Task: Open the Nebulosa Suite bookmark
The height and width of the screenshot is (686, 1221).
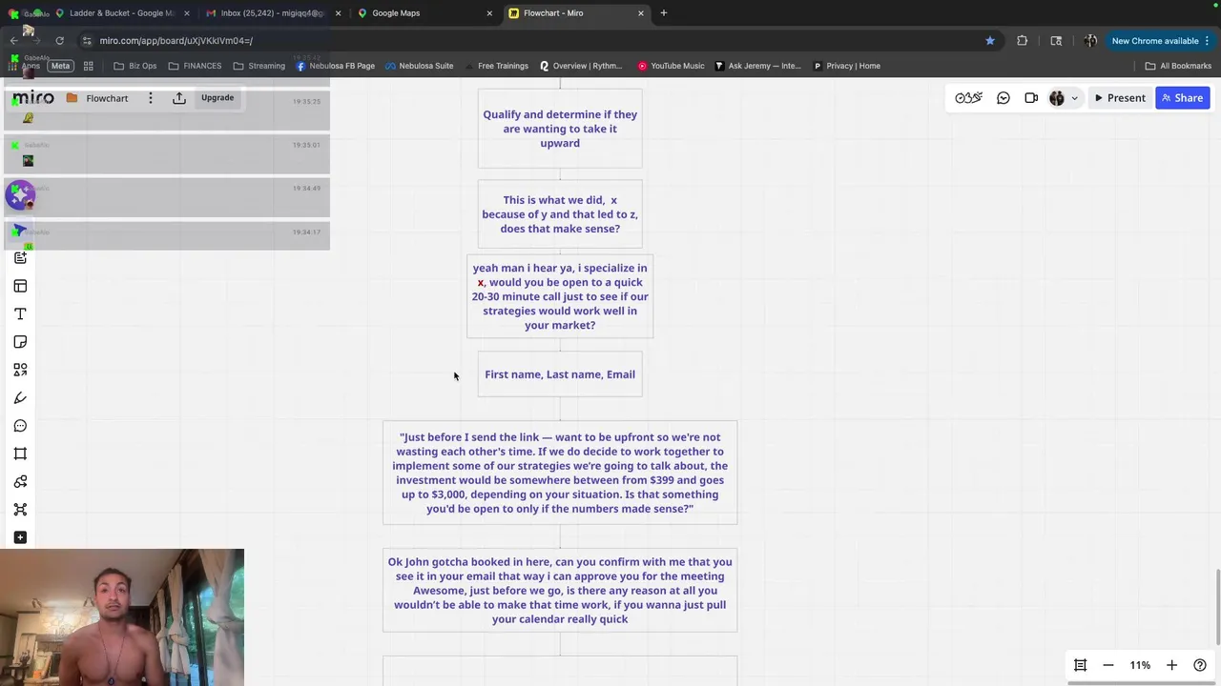Action: pyautogui.click(x=419, y=66)
